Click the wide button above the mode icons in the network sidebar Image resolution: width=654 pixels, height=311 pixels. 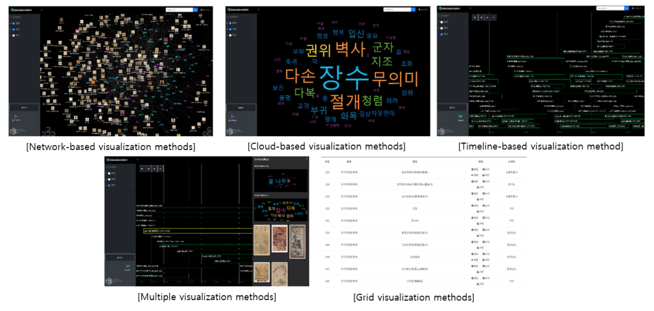click(x=24, y=107)
